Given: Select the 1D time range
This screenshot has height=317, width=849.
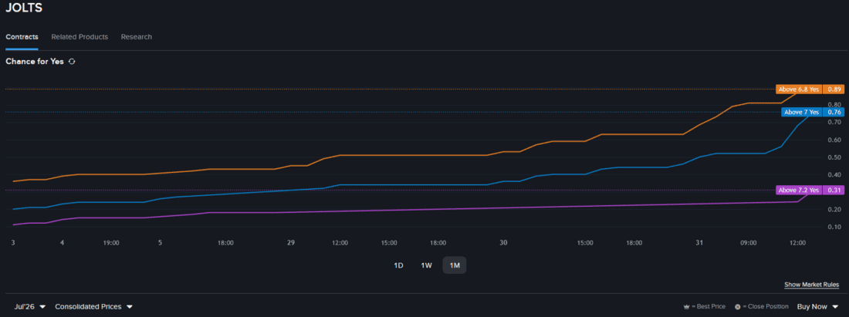Looking at the screenshot, I should coord(398,265).
